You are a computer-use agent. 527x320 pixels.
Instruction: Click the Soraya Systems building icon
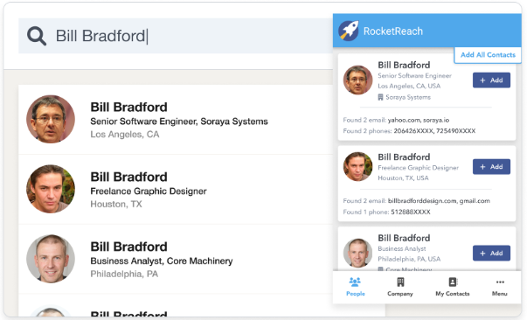tap(380, 97)
